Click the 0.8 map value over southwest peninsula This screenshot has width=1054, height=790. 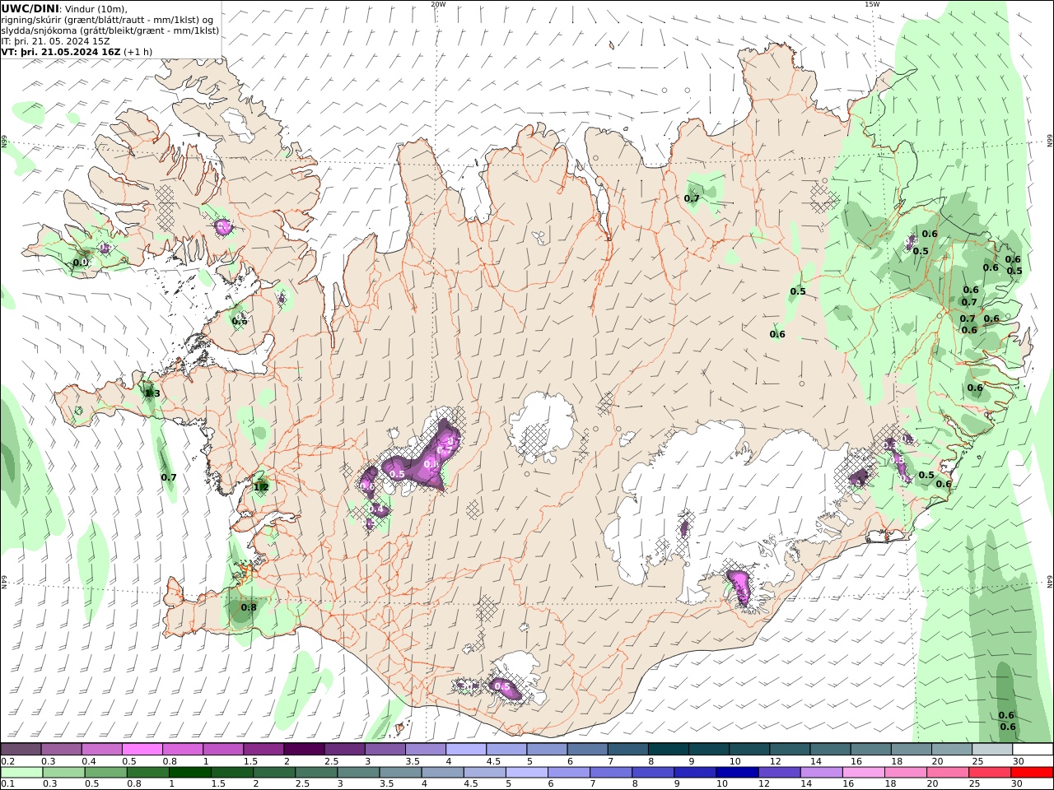point(248,607)
